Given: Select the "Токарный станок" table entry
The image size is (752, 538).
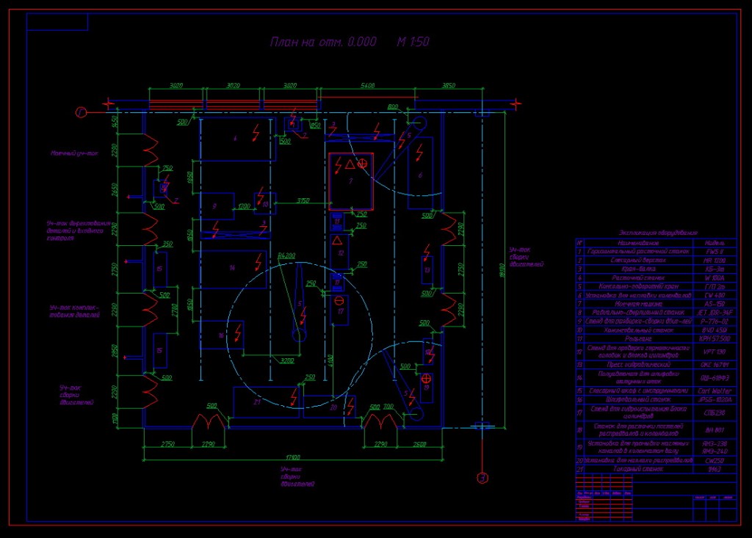Looking at the screenshot, I should point(638,469).
